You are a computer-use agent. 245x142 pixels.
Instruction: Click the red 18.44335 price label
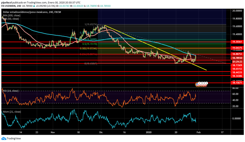pos(237,72)
